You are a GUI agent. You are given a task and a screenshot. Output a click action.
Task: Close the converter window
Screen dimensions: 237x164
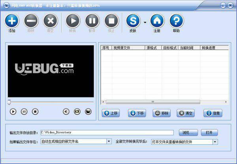coord(230,6)
